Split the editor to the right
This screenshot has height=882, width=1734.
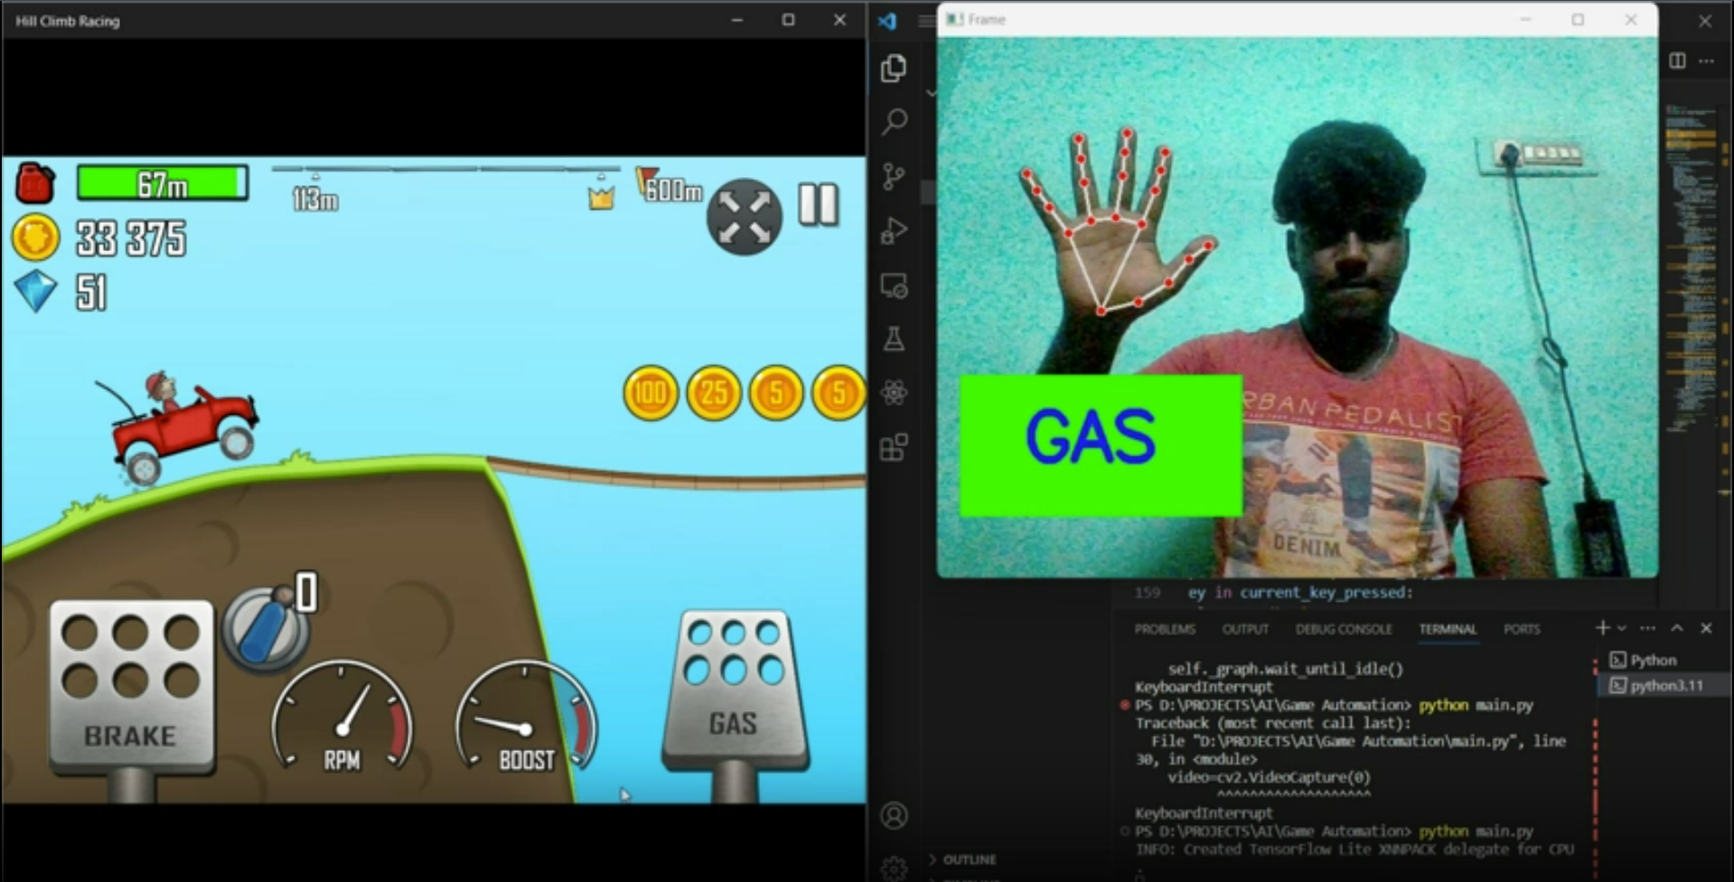coord(1677,61)
